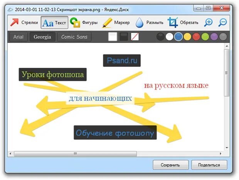Choose the Comic Sans font

pyautogui.click(x=74, y=37)
